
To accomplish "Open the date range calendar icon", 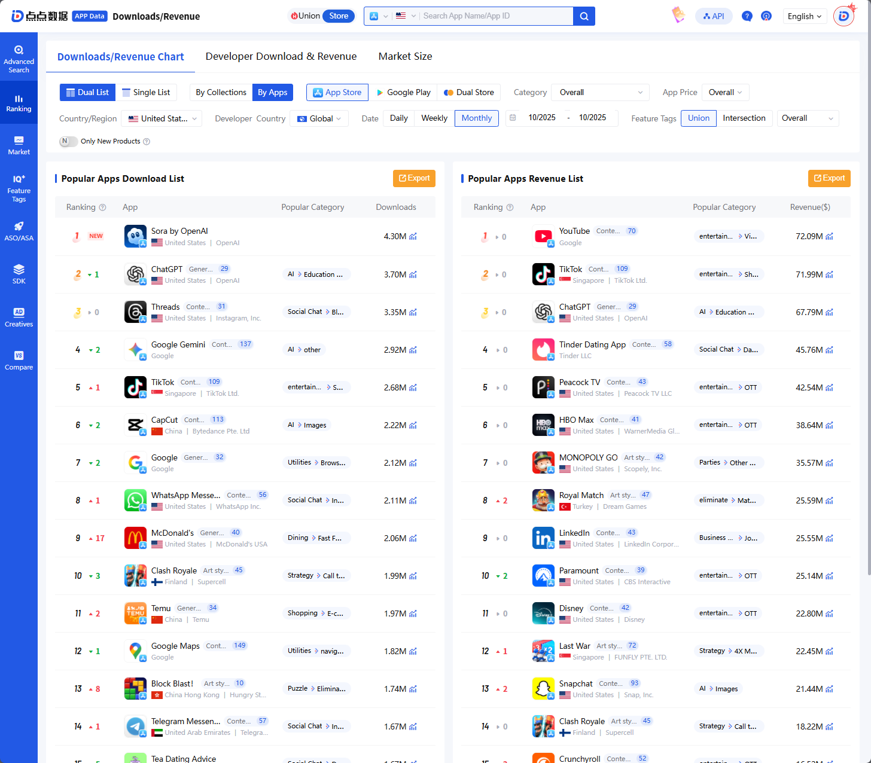I will (513, 118).
